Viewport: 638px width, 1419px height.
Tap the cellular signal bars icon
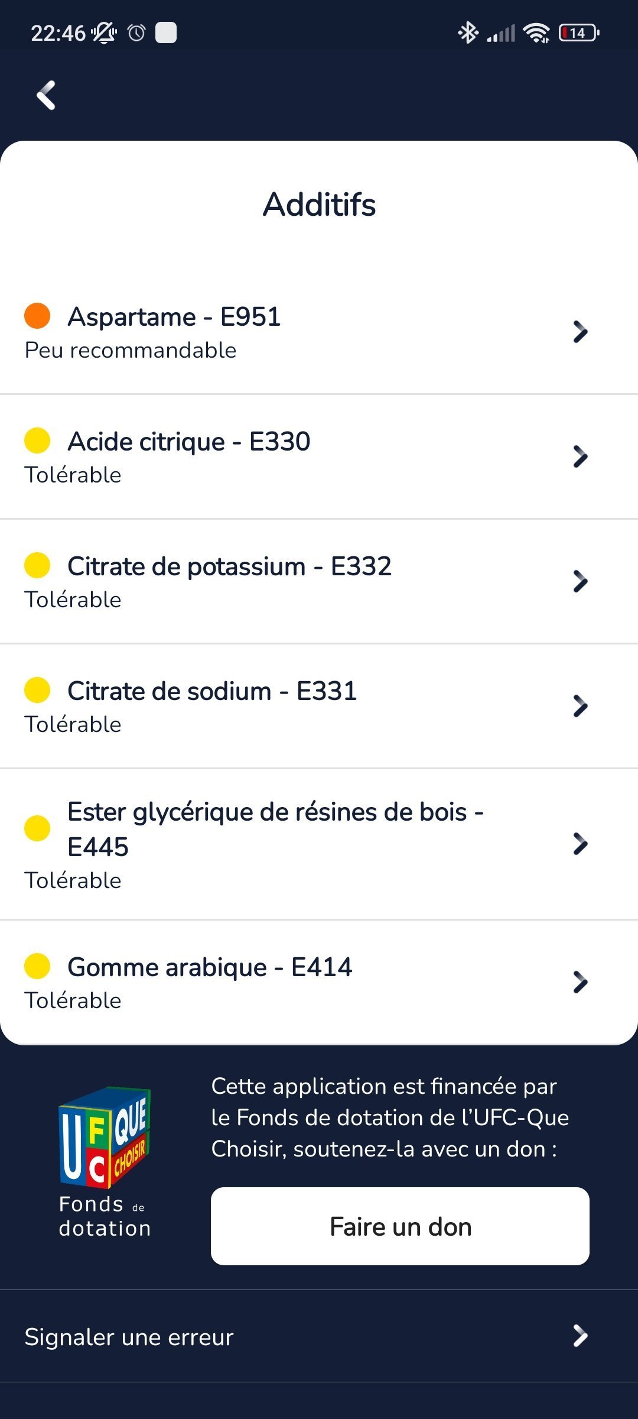coord(501,33)
